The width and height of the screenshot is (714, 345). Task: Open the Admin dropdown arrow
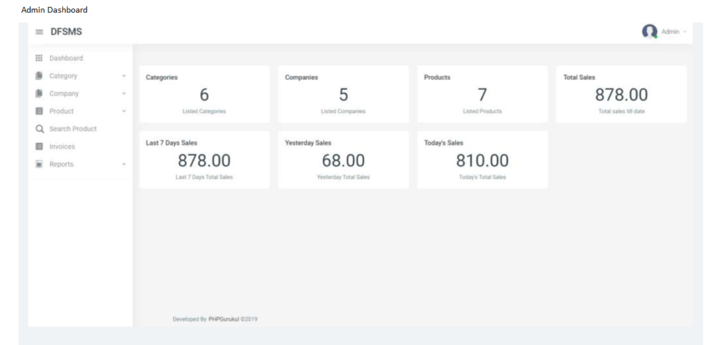[x=685, y=32]
